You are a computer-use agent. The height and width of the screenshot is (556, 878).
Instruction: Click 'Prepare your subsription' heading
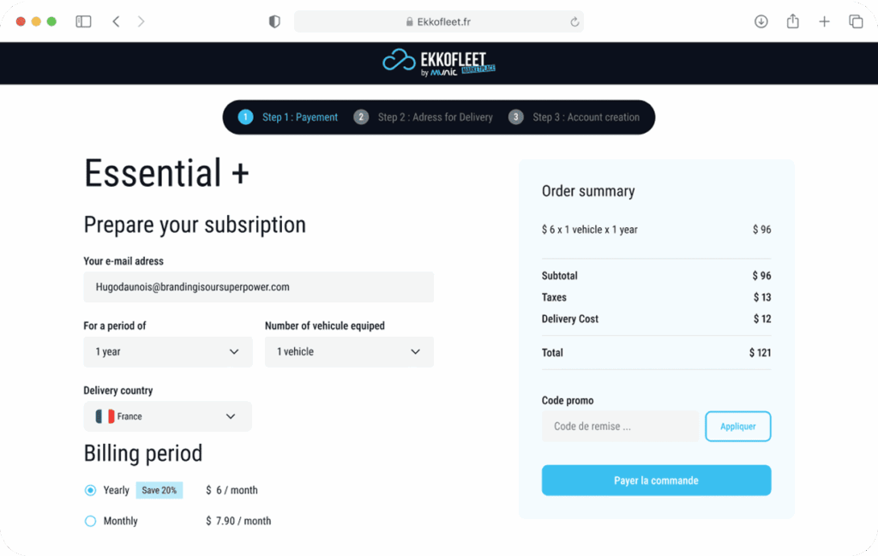click(195, 224)
